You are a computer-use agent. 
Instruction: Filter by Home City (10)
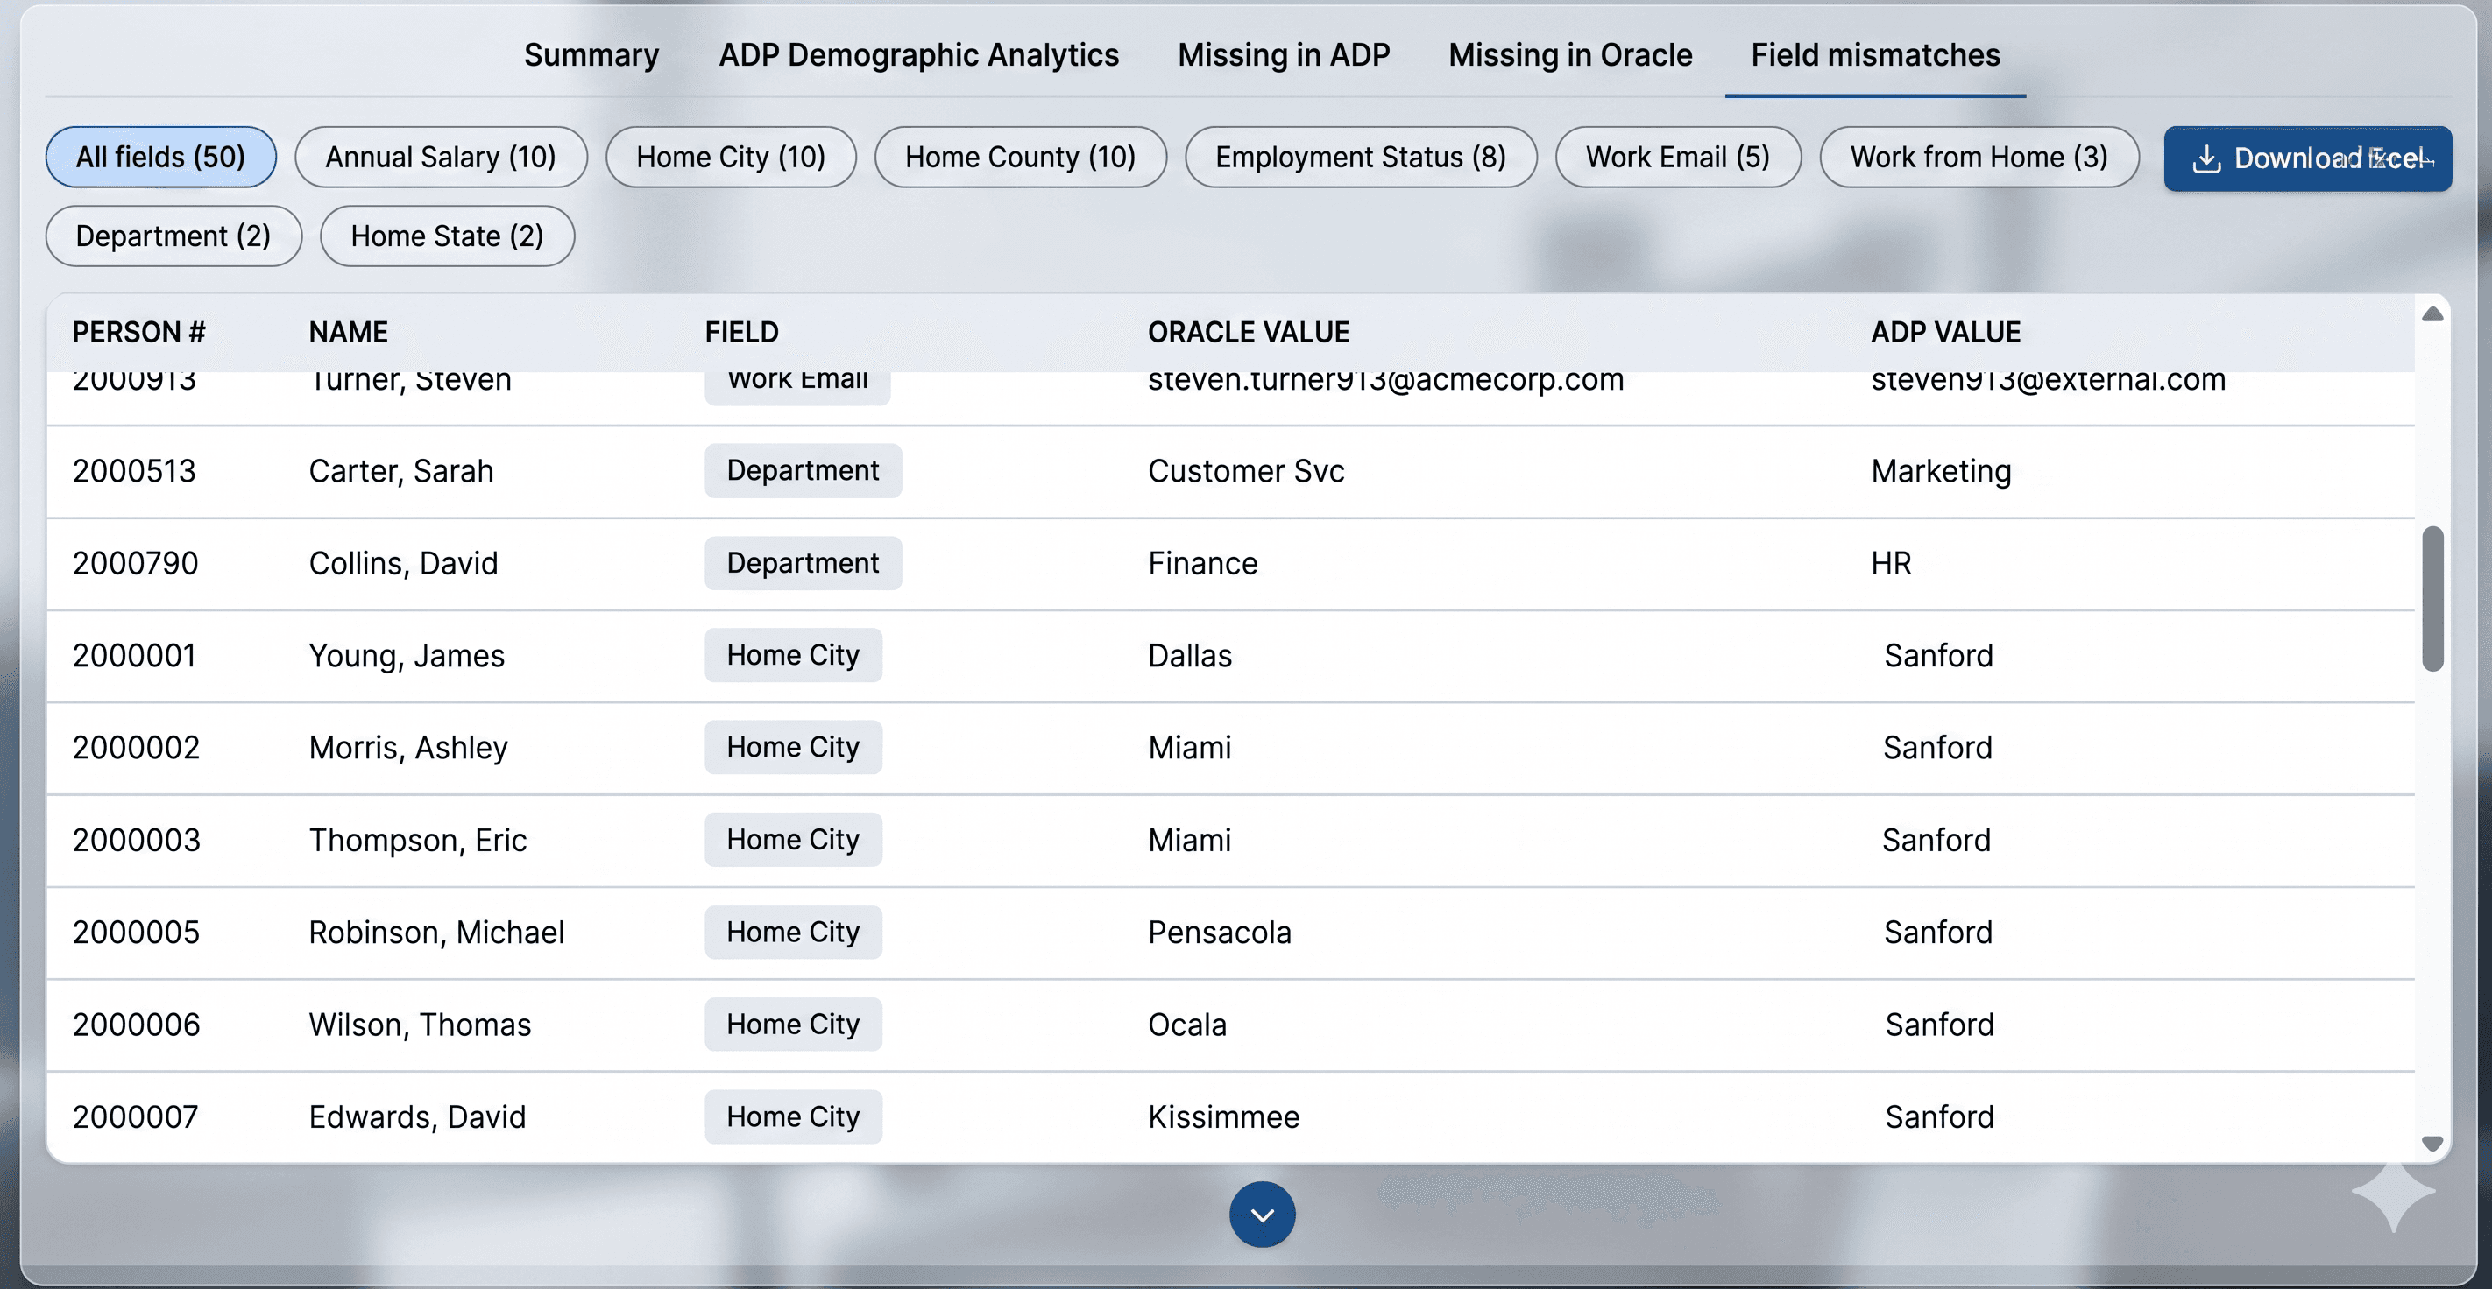coord(731,157)
